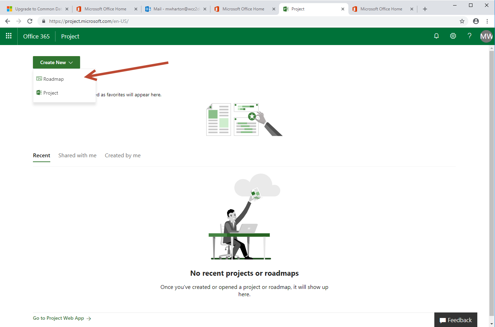Open the Office 365 app launcher grid
The image size is (495, 327).
(9, 36)
